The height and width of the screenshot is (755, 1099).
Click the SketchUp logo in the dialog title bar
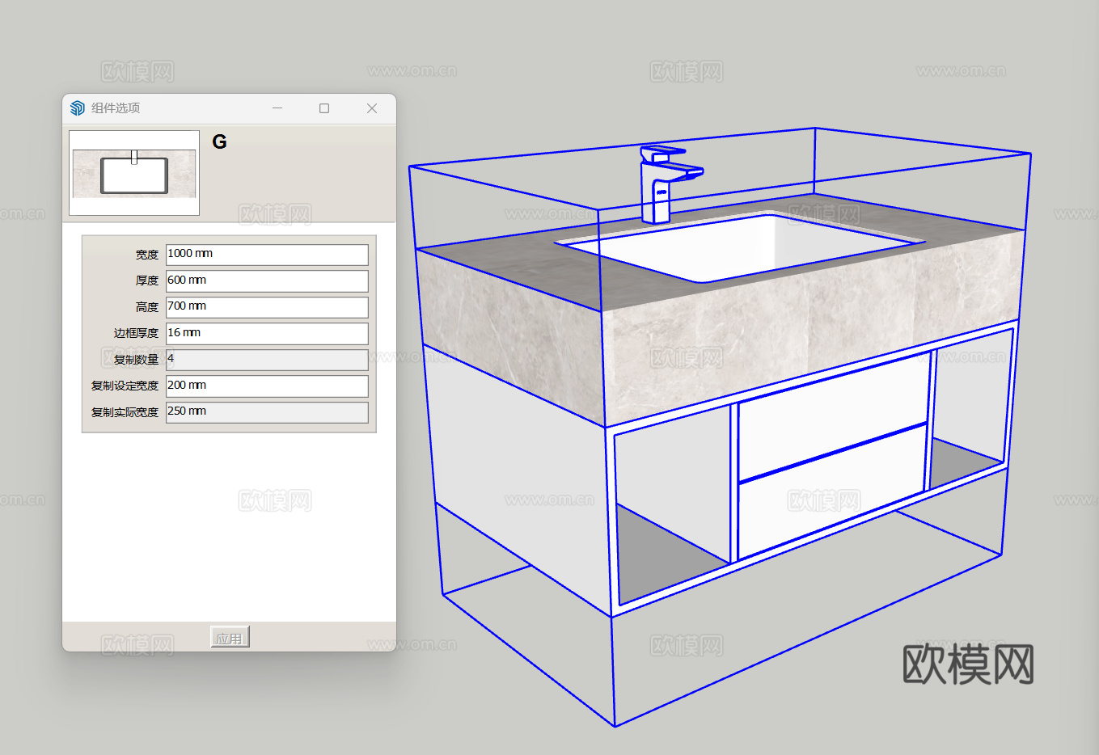point(78,108)
